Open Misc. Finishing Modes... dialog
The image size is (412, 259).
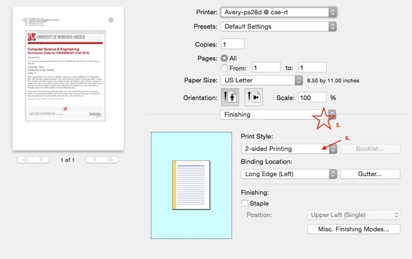pyautogui.click(x=353, y=229)
